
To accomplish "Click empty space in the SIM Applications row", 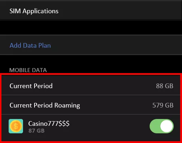I will point(120,11).
